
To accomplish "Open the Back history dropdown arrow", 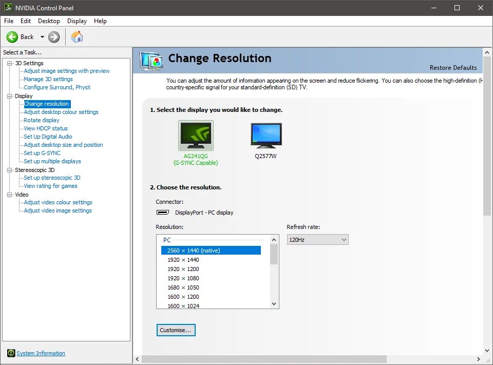I will coord(42,37).
